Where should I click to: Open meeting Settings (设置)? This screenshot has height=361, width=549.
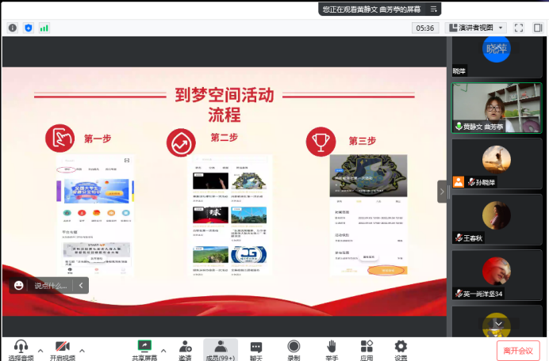401,349
